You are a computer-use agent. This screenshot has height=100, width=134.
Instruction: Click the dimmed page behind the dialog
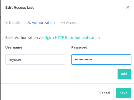(x=1, y=50)
